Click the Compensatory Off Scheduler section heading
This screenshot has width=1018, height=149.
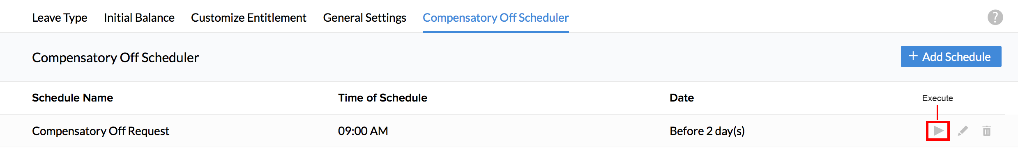115,57
